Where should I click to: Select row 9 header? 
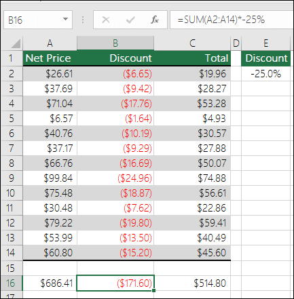12,178
